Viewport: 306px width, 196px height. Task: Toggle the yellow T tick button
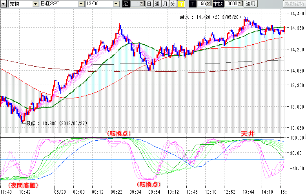click(180, 4)
